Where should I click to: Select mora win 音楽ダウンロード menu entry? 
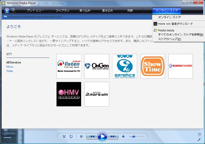coord(175,24)
